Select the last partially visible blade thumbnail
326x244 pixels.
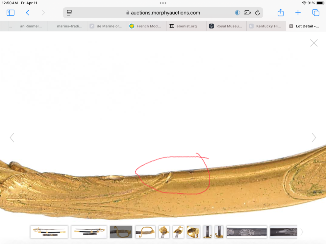pos(284,232)
